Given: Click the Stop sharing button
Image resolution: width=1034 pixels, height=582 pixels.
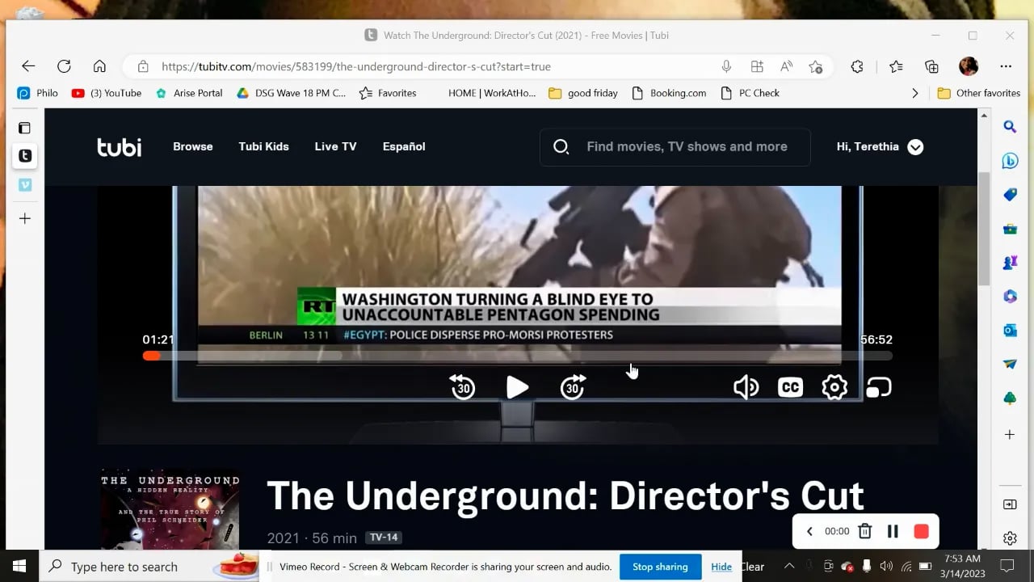Looking at the screenshot, I should tap(660, 567).
